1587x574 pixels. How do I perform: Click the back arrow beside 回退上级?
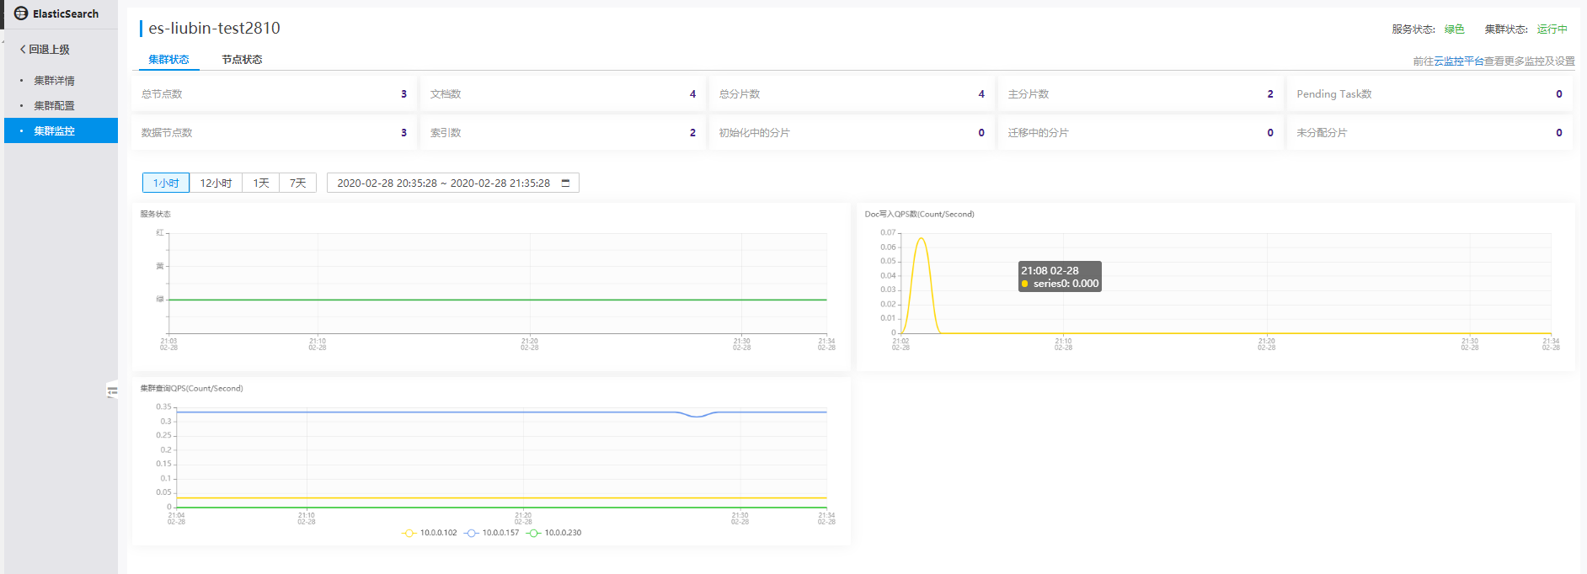(x=23, y=50)
